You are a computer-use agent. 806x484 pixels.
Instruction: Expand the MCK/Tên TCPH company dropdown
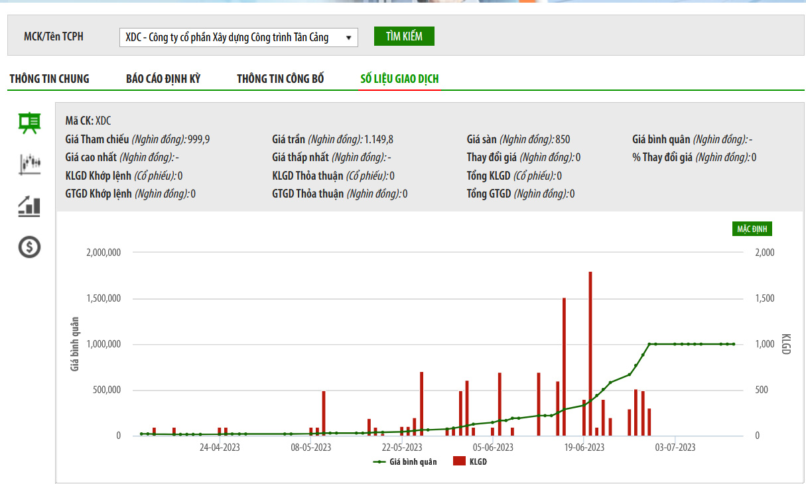point(238,38)
